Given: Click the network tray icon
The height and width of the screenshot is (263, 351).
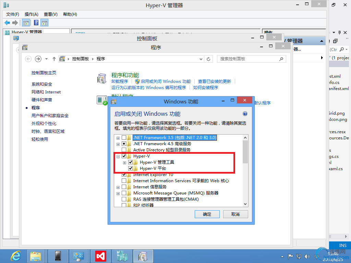Looking at the screenshot, I should tap(299, 256).
